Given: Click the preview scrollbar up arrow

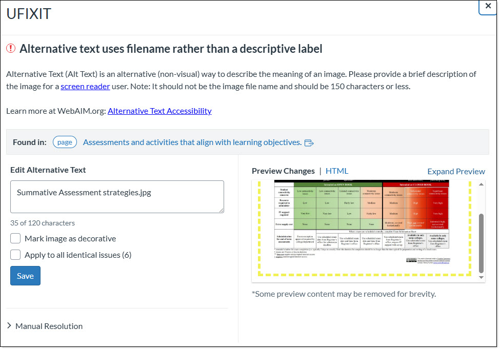Looking at the screenshot, I should (x=481, y=184).
